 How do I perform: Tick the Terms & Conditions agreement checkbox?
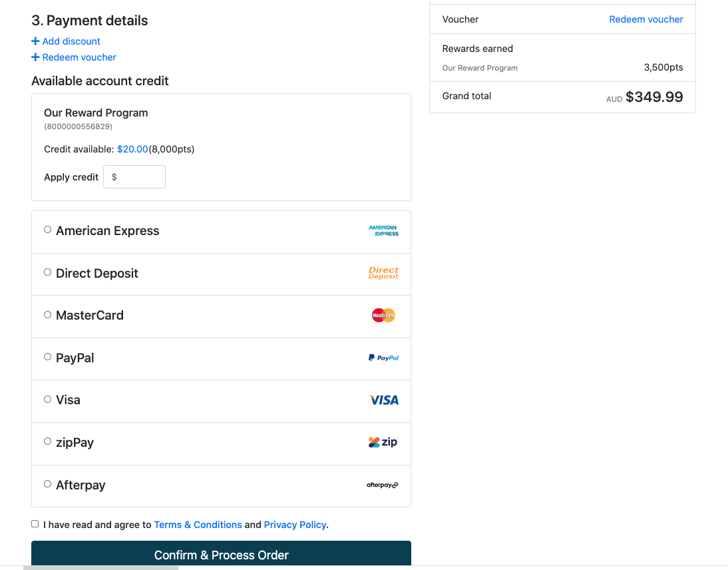35,523
